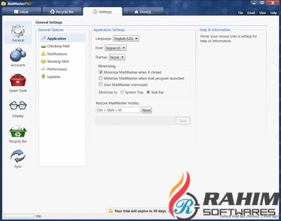Click the 'General Settings' heading
Viewport: 281px width, 221px height.
[x=49, y=22]
